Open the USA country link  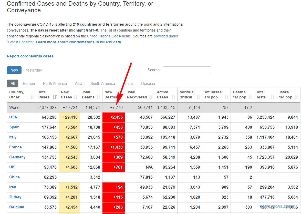13,117
